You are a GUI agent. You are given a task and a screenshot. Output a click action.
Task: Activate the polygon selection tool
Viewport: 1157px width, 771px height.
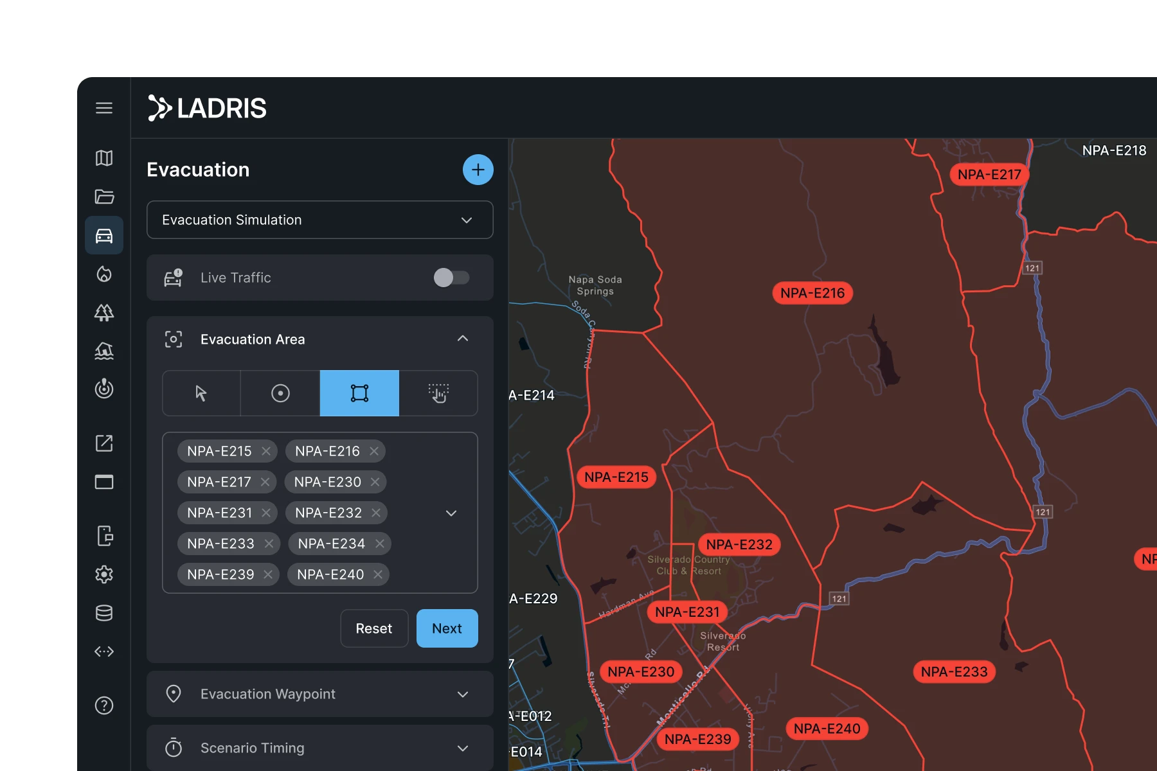[x=359, y=393]
